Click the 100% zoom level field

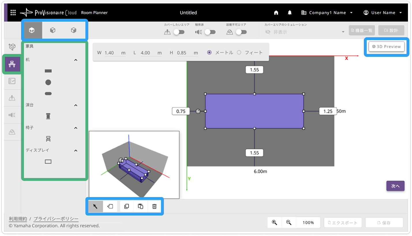point(308,222)
